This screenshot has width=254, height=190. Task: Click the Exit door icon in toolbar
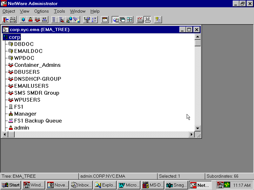coord(6,20)
